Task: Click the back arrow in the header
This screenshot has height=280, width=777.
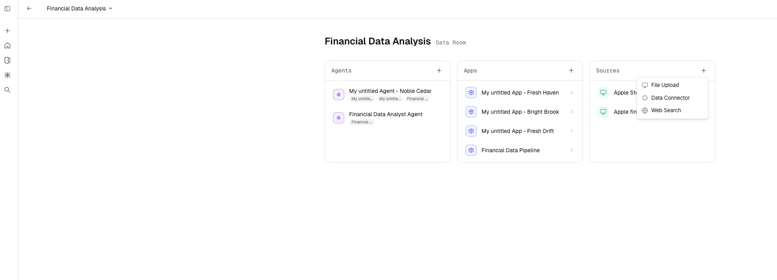Action: [29, 8]
